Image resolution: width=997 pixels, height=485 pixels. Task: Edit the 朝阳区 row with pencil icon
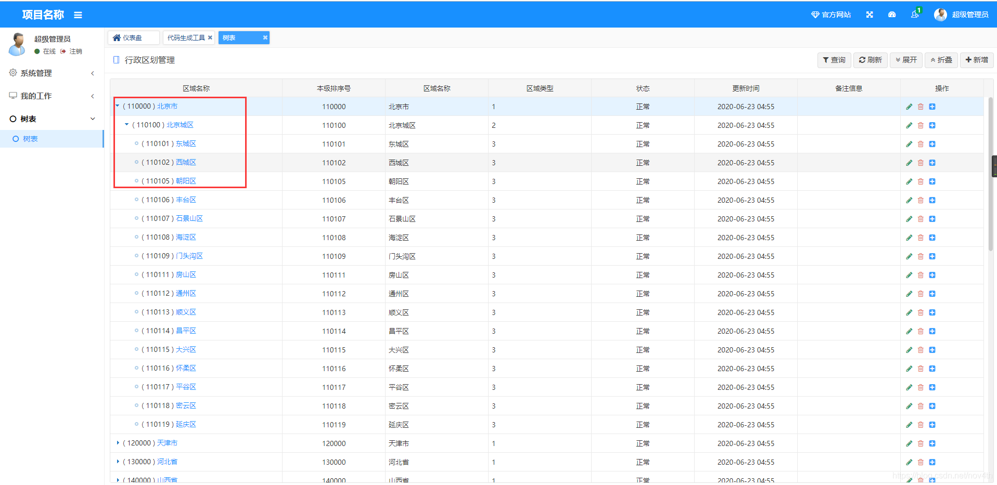coord(909,181)
